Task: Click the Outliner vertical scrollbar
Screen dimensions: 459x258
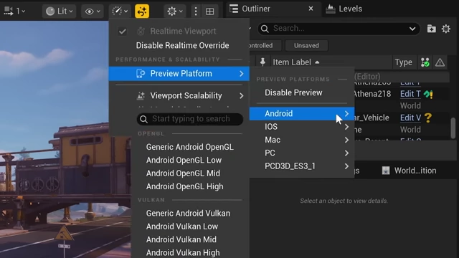Action: tap(453, 128)
